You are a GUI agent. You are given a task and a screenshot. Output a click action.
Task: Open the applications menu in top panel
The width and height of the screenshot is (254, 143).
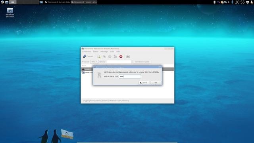pyautogui.click(x=2, y=2)
